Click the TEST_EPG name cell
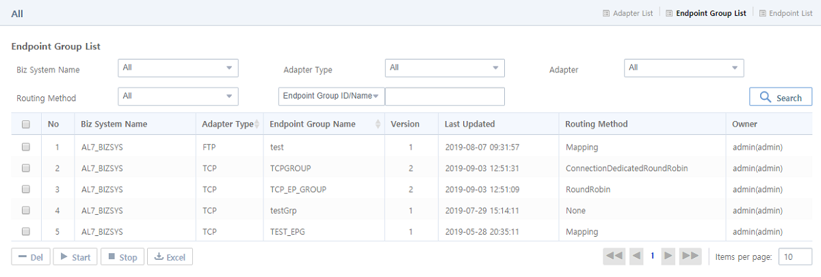821x277 pixels. pos(288,232)
